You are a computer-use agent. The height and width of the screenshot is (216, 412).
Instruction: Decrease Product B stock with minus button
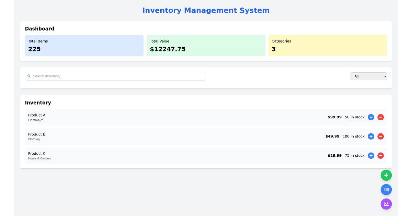[x=380, y=136]
